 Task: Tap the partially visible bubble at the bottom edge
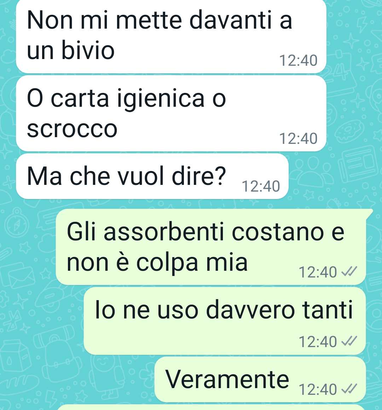click(x=211, y=408)
